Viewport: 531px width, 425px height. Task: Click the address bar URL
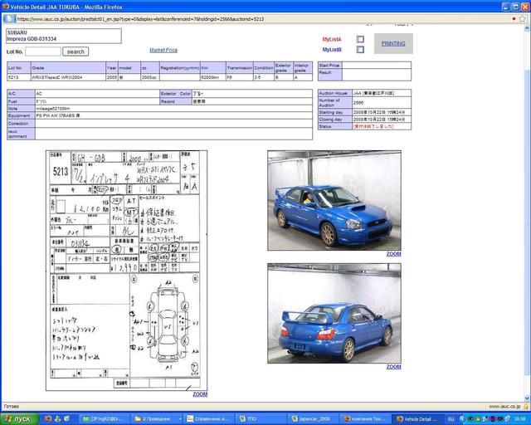click(140, 19)
